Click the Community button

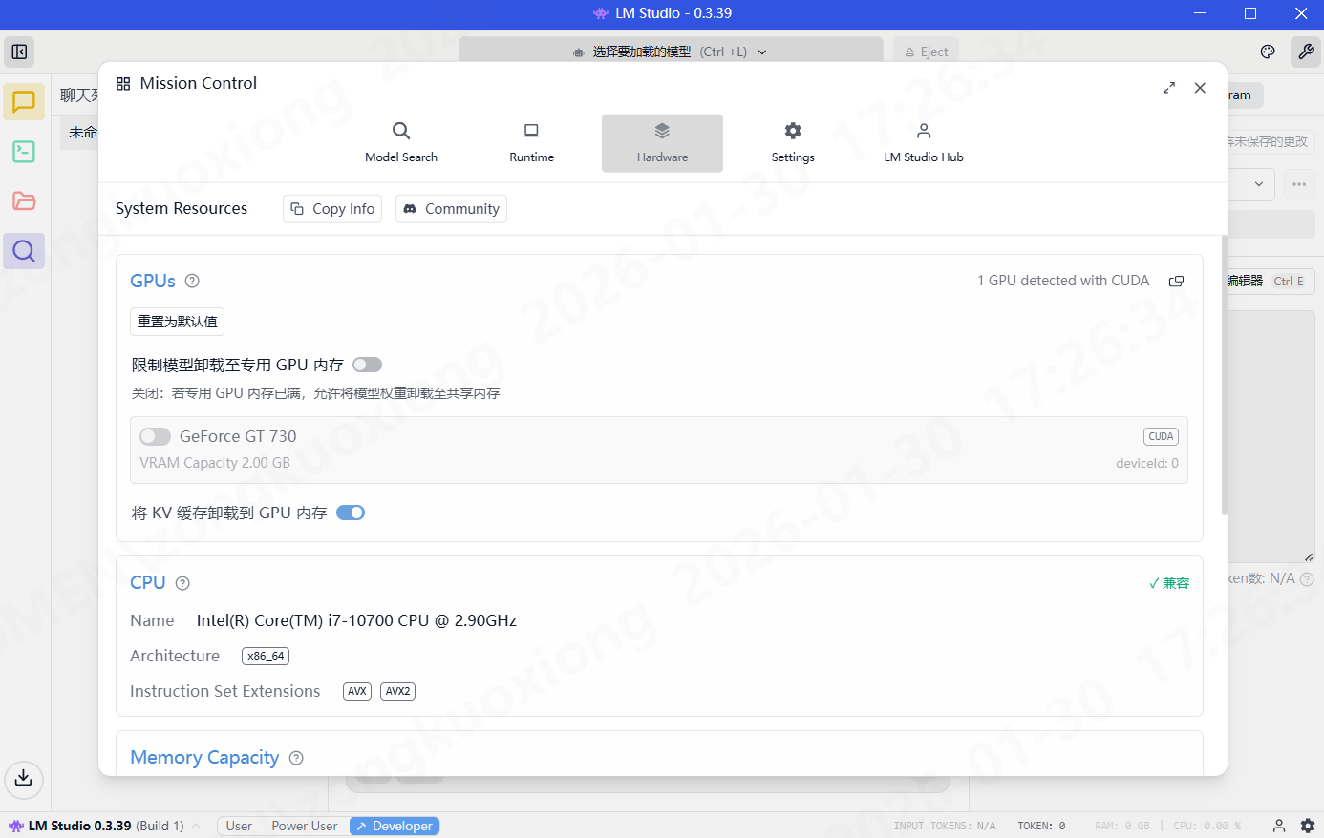pos(451,208)
